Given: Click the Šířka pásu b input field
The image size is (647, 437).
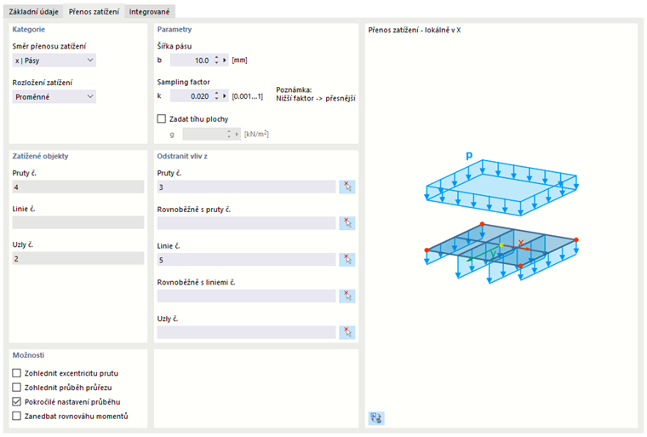Looking at the screenshot, I should point(191,60).
